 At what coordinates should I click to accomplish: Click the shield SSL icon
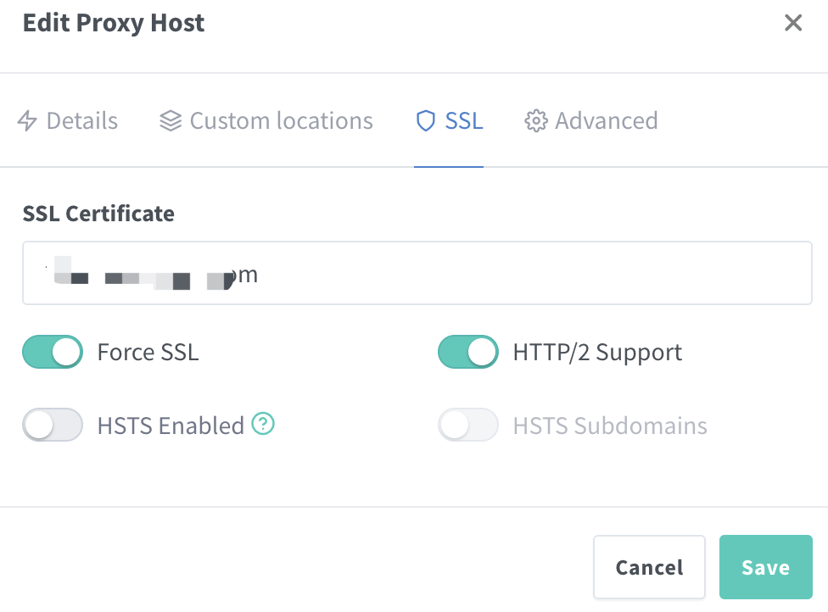pos(426,121)
